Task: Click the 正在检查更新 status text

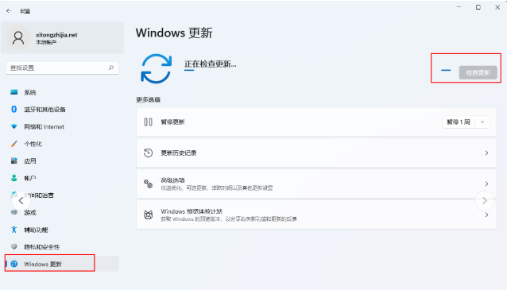Action: [x=210, y=64]
